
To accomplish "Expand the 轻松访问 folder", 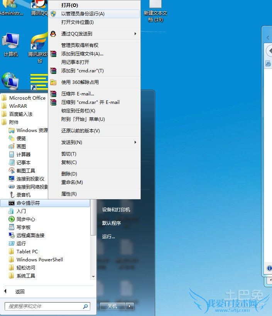I will tap(22, 268).
